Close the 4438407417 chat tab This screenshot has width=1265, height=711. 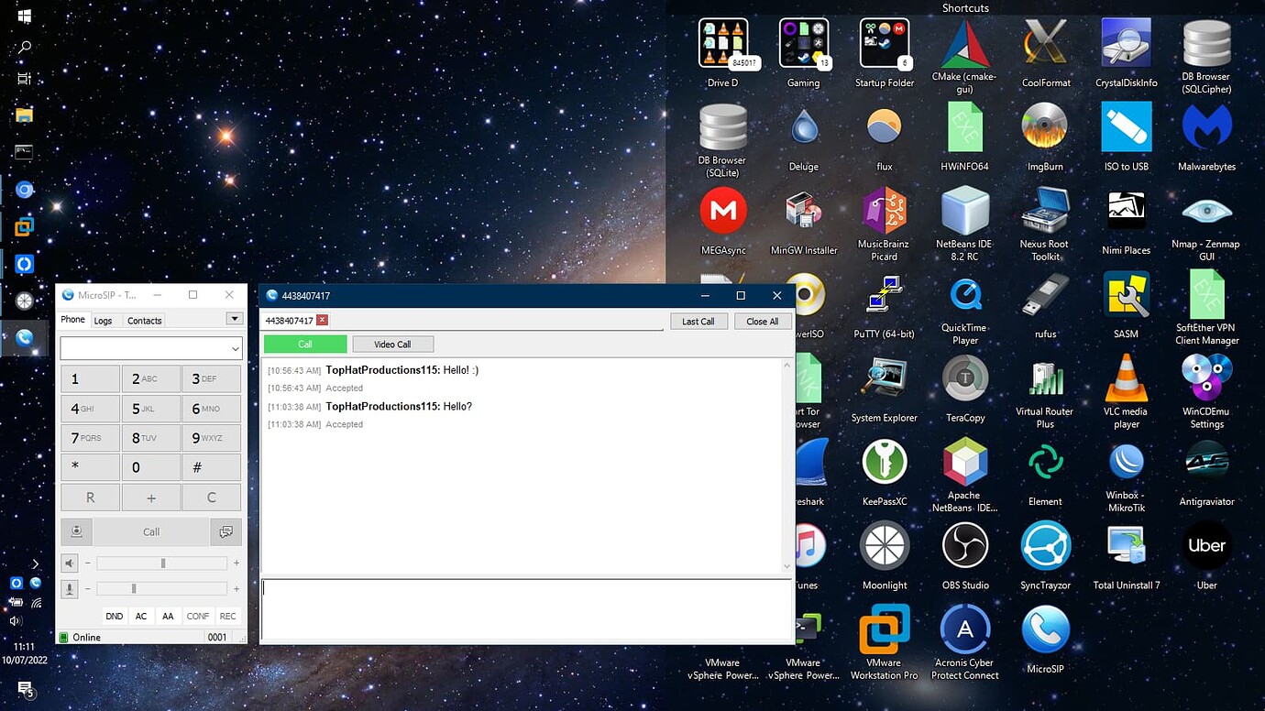point(322,320)
